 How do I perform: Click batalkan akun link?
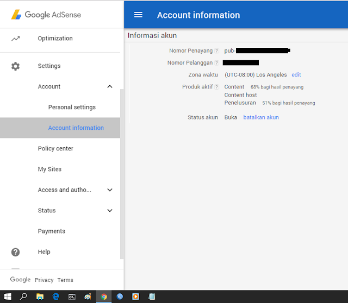click(x=261, y=117)
